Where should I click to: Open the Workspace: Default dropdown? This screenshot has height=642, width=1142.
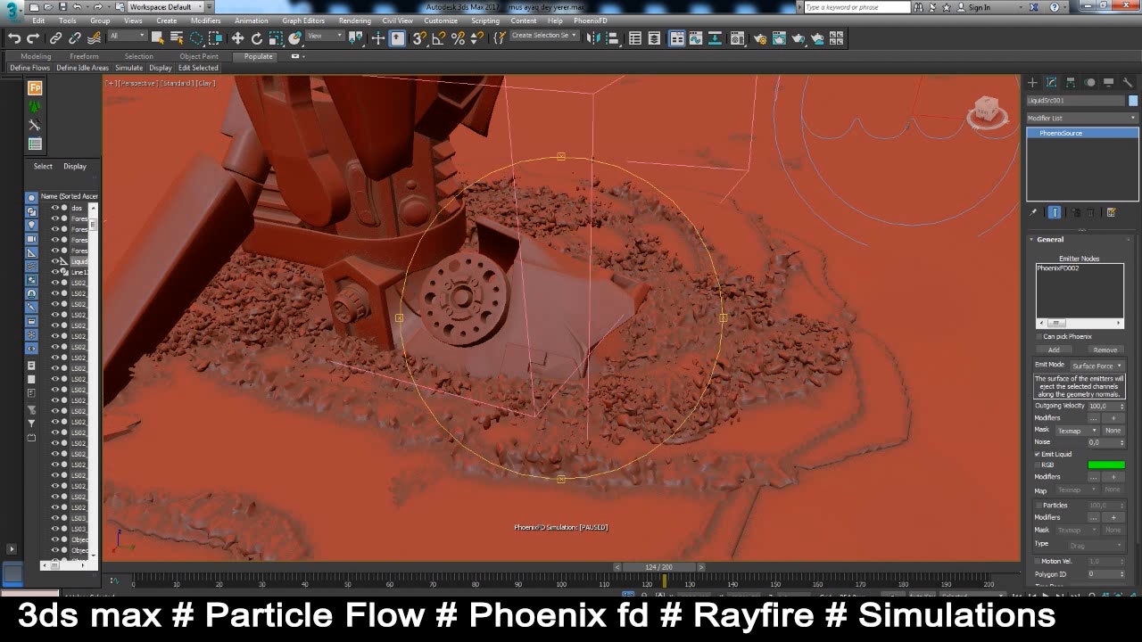pyautogui.click(x=165, y=7)
